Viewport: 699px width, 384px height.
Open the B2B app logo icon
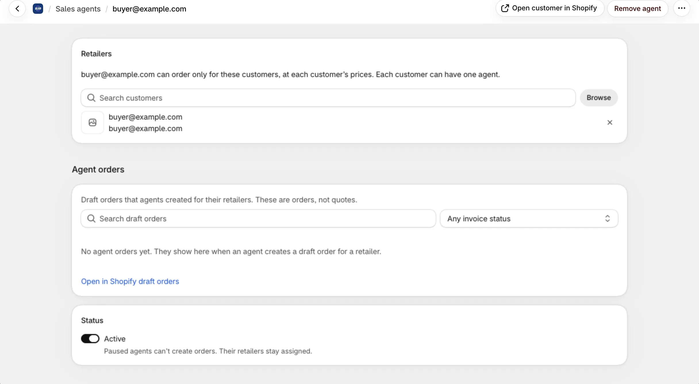[x=38, y=9]
